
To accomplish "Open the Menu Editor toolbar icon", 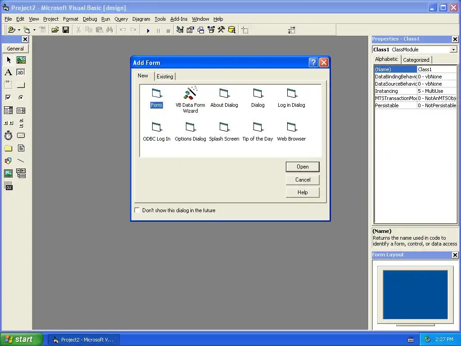I will click(x=43, y=30).
